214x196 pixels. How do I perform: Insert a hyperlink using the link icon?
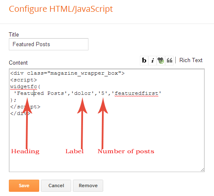[x=161, y=60]
